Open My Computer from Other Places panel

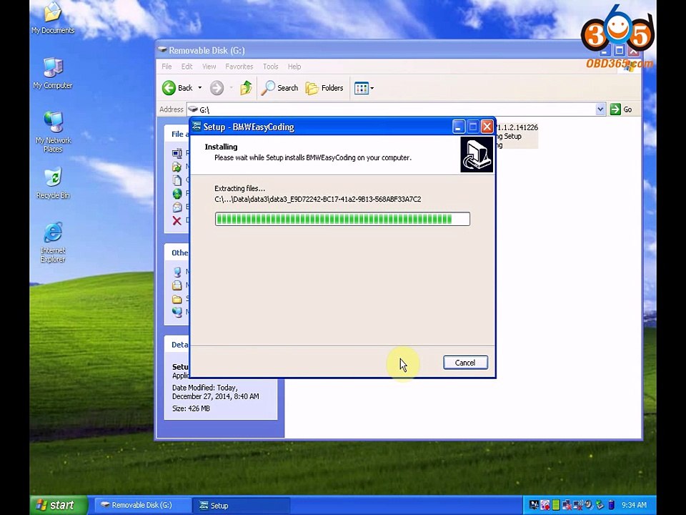(x=177, y=272)
